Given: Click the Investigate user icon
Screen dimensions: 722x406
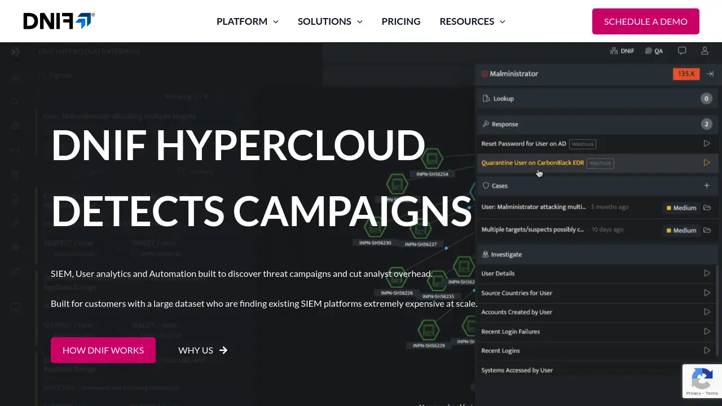Looking at the screenshot, I should click(x=486, y=254).
